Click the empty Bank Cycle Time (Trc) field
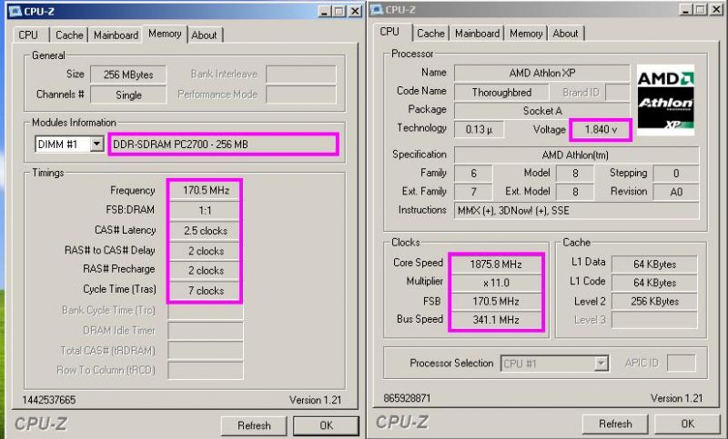728x439 pixels. point(206,311)
